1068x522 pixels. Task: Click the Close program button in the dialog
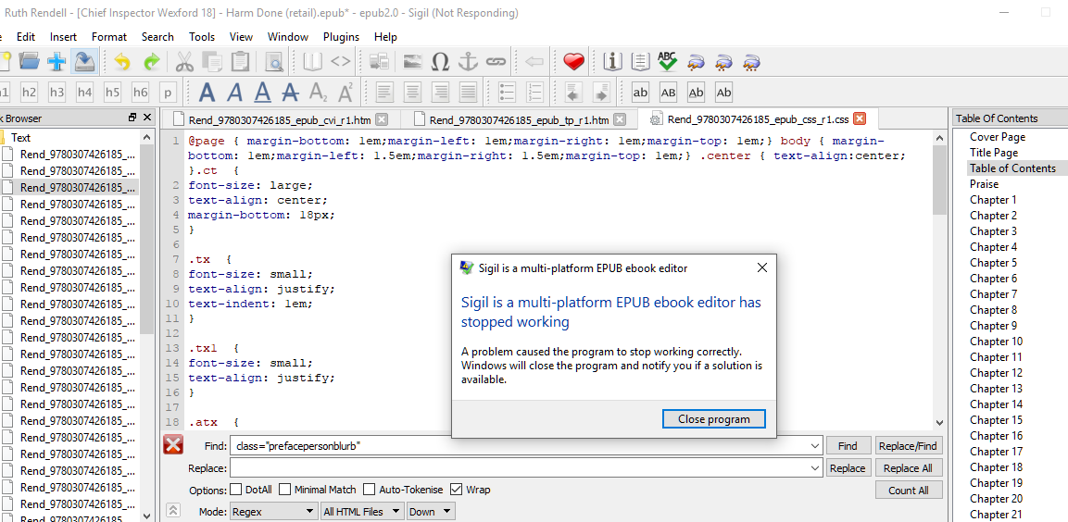coord(714,419)
